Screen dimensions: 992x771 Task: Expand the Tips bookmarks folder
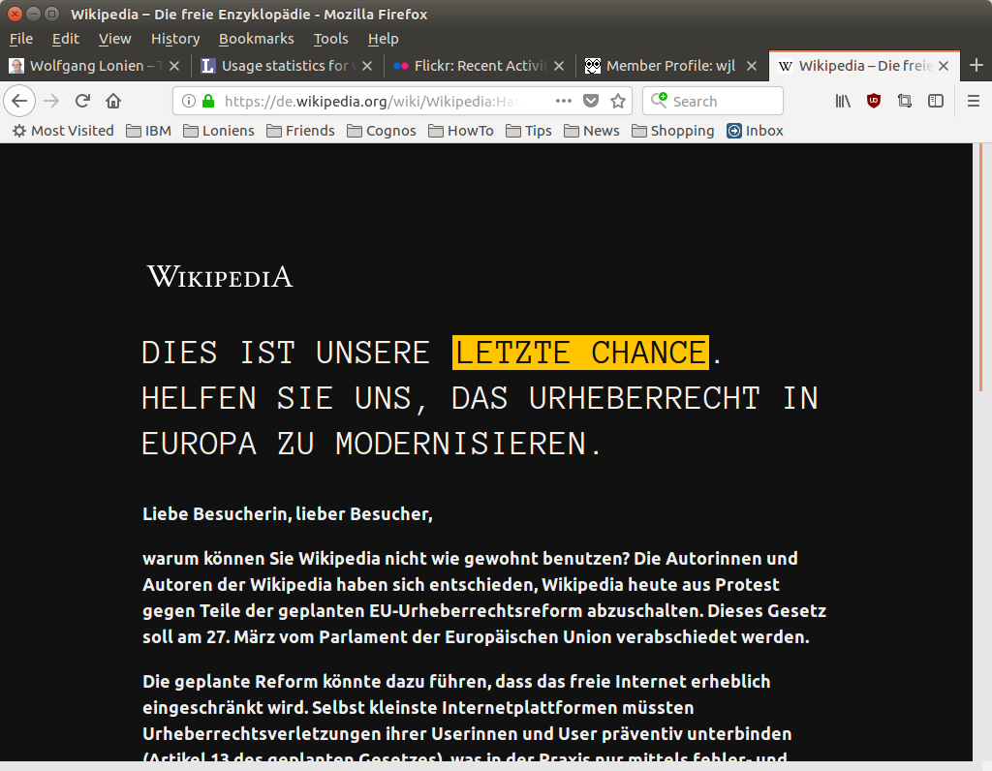click(x=529, y=131)
